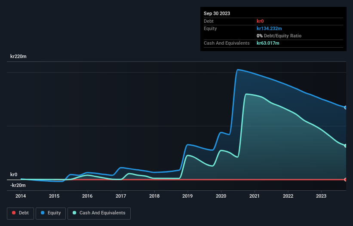Click the Equity row label in tooltip
Screen dimensions: 353x226
210,28
